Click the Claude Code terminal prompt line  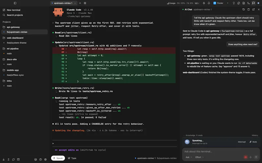pos(114,143)
